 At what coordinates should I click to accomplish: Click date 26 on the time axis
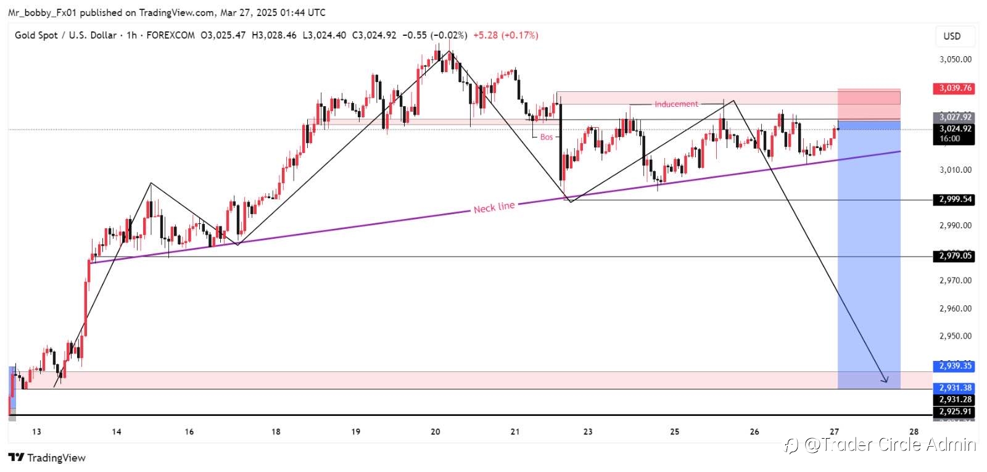754,432
